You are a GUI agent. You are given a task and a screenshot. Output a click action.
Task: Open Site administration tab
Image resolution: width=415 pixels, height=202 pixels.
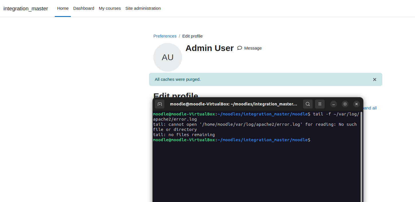[x=143, y=8]
